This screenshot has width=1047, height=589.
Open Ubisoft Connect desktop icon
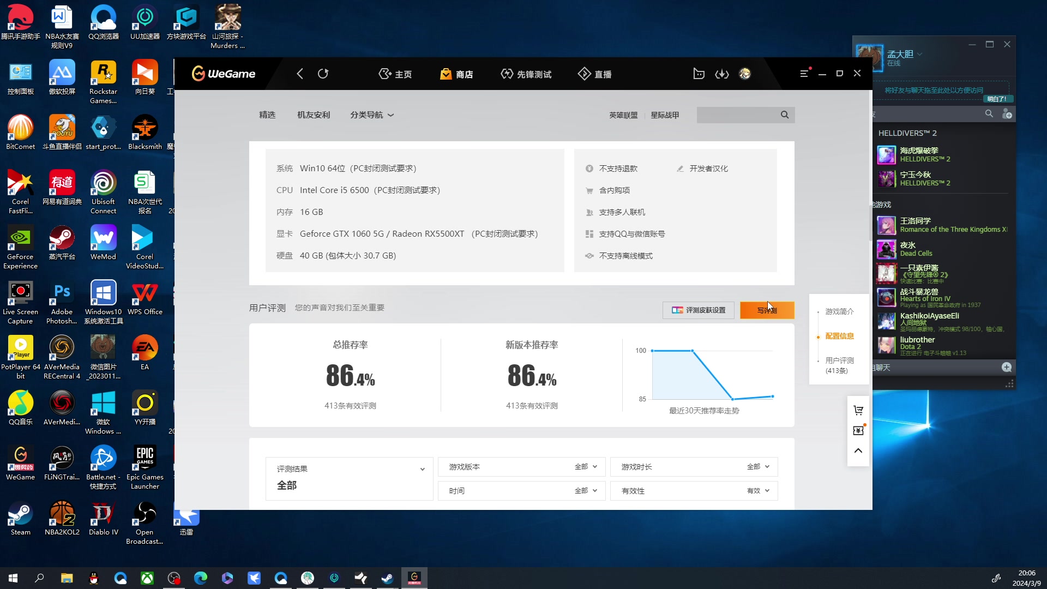tap(103, 192)
